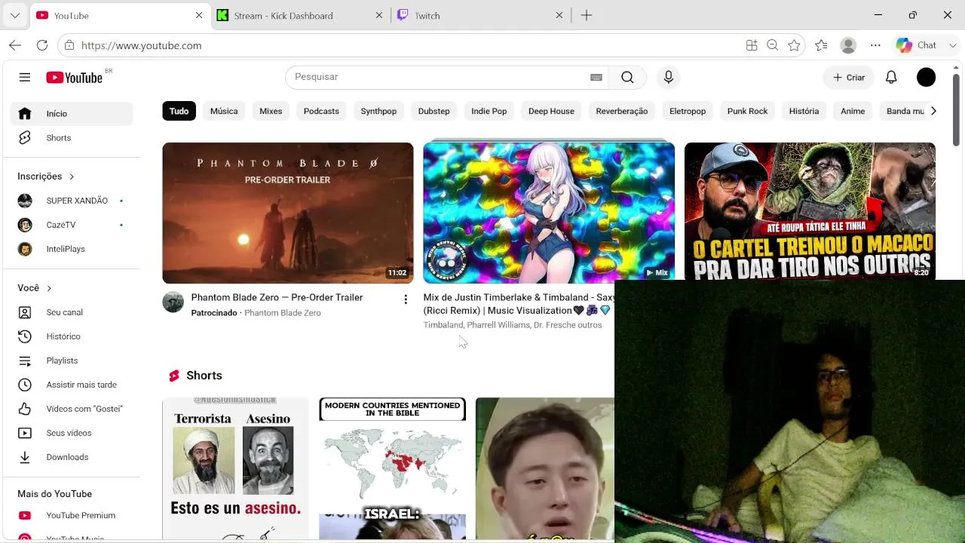Open Shorts from the sidebar
The width and height of the screenshot is (965, 543).
coord(72,138)
